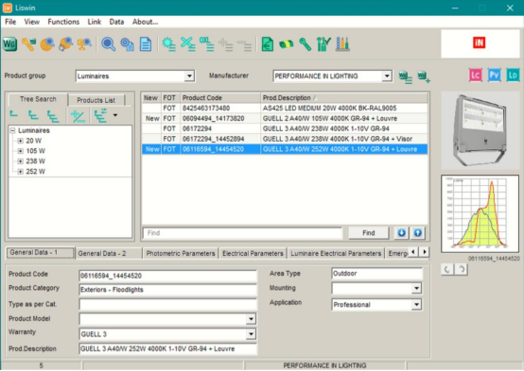This screenshot has width=524, height=371.
Task: Click the blue Pv icon
Action: pyautogui.click(x=494, y=76)
